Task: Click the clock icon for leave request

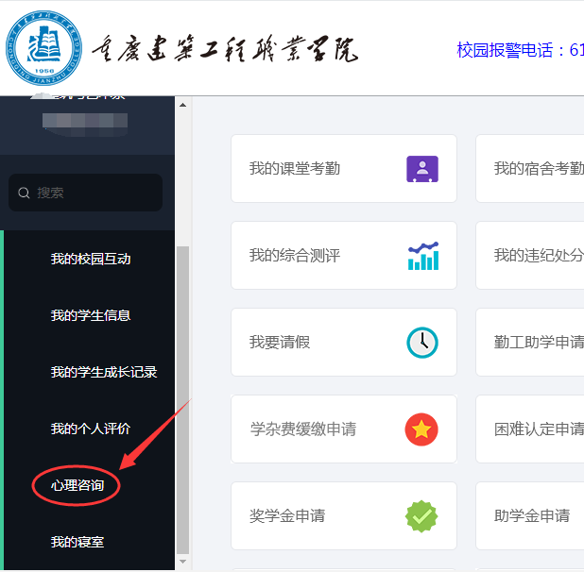Action: click(421, 343)
